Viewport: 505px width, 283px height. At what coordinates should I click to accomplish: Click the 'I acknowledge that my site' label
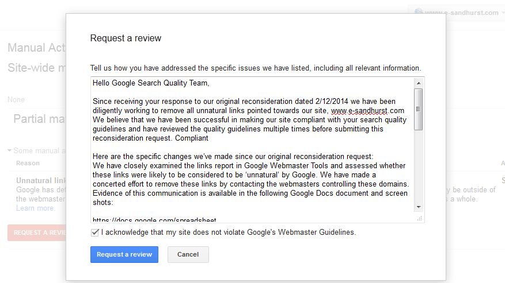(x=229, y=232)
